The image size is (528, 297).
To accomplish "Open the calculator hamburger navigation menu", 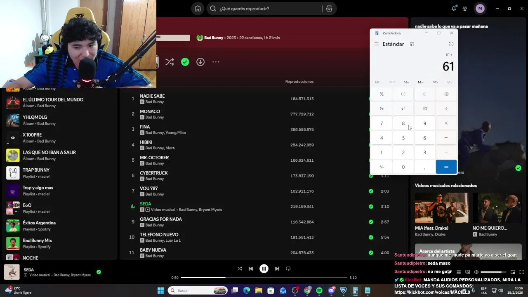I will tap(376, 44).
